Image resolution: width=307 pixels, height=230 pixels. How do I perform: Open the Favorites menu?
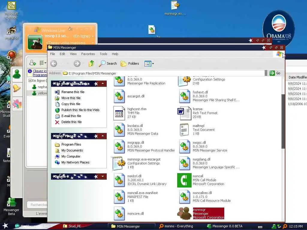pos(88,54)
